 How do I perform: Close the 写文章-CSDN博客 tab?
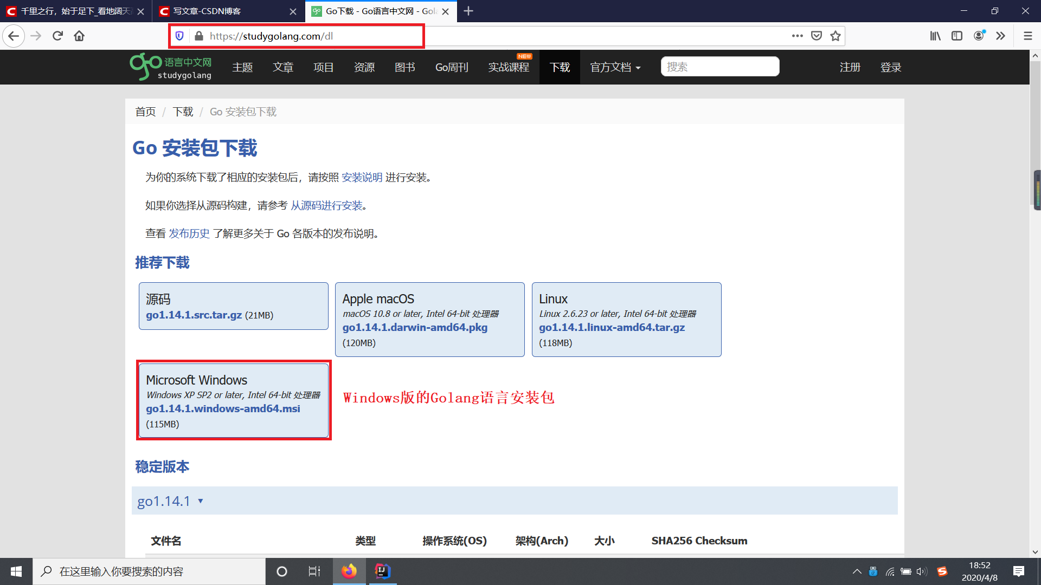click(293, 11)
